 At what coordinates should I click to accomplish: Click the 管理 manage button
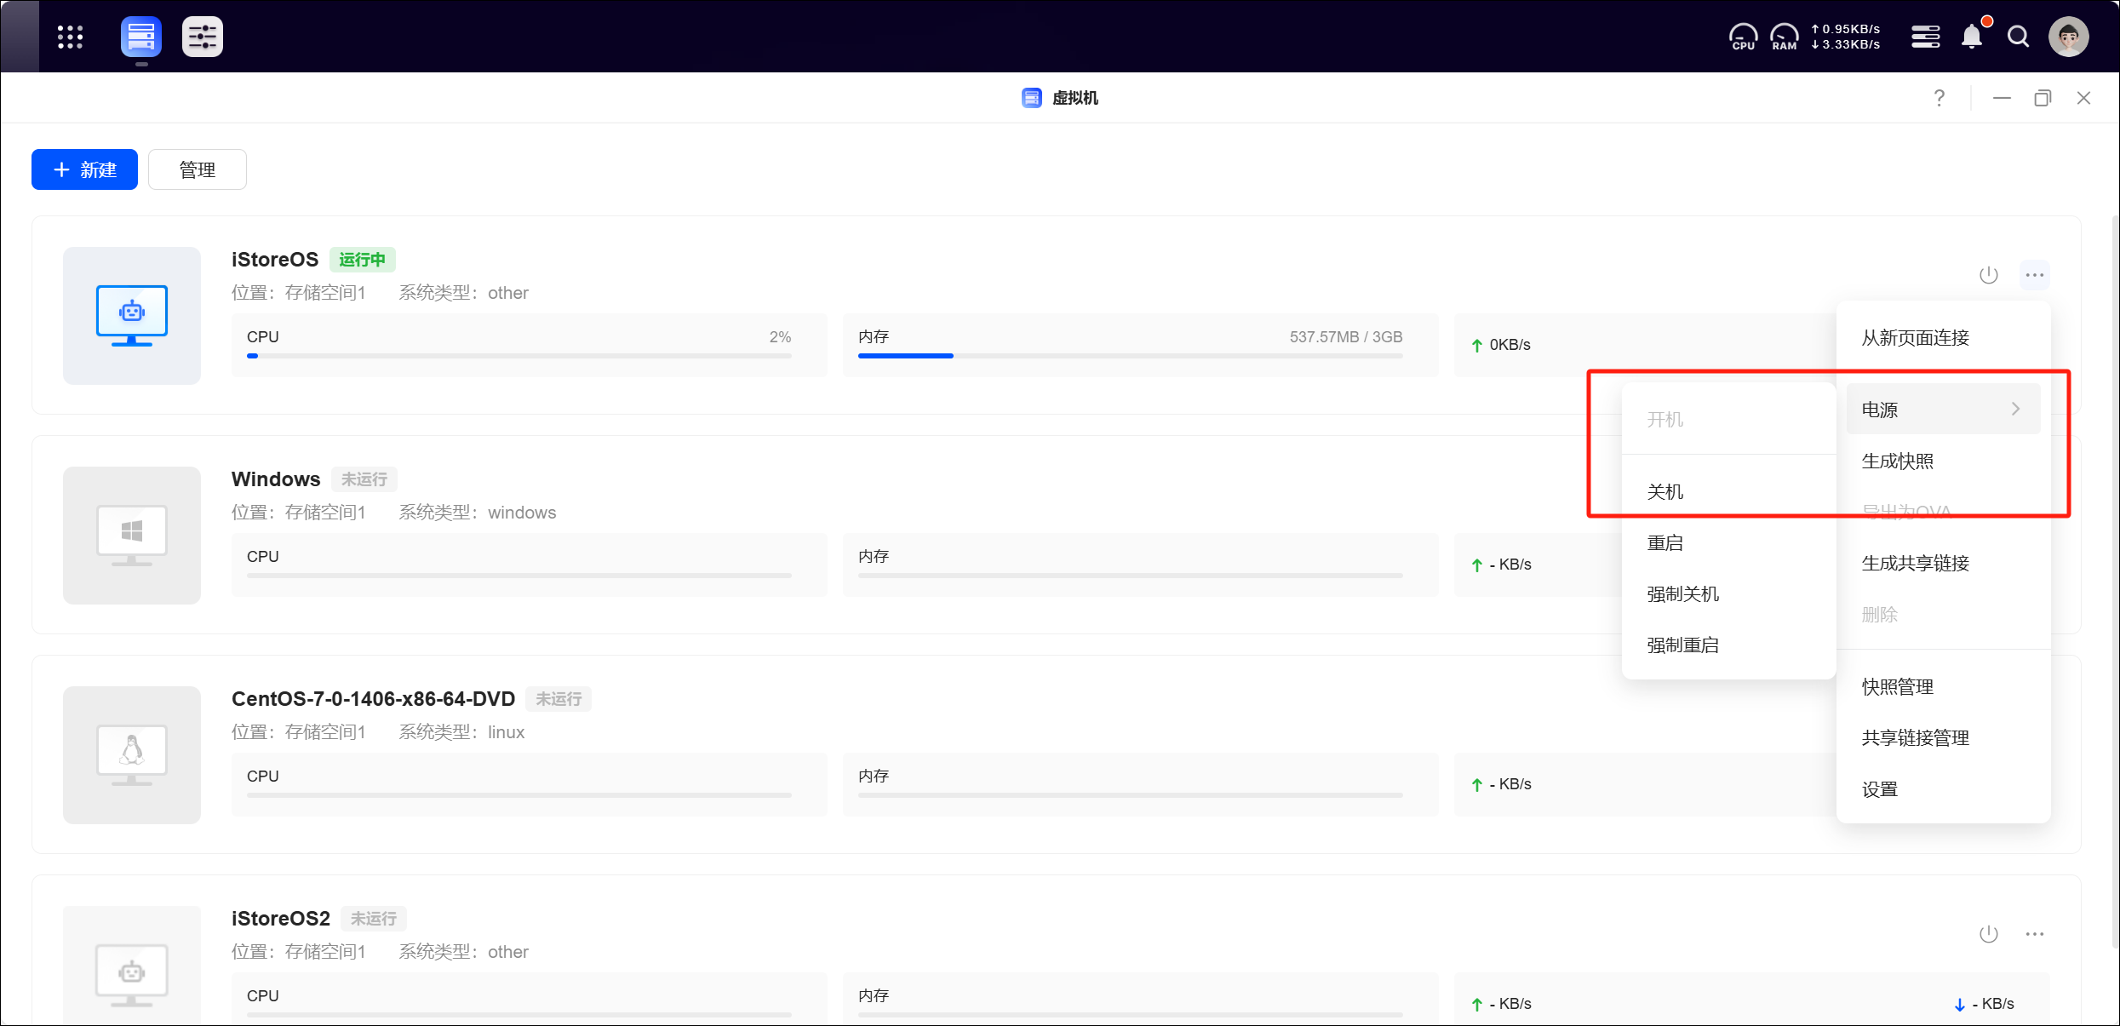click(197, 169)
